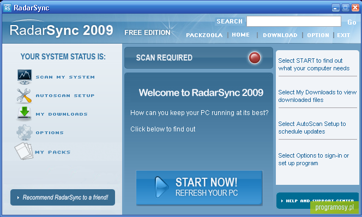Viewport: 362px width, 217px height.
Task: Select Home in top navigation
Action: (x=240, y=35)
